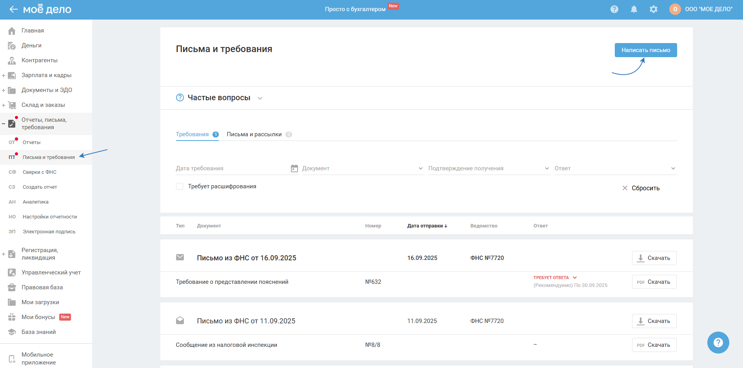Open the calendar date picker icon
This screenshot has height=368, width=743.
294,168
